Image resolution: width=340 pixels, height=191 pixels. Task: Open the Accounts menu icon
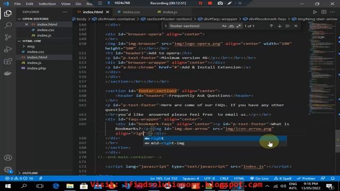(8, 158)
